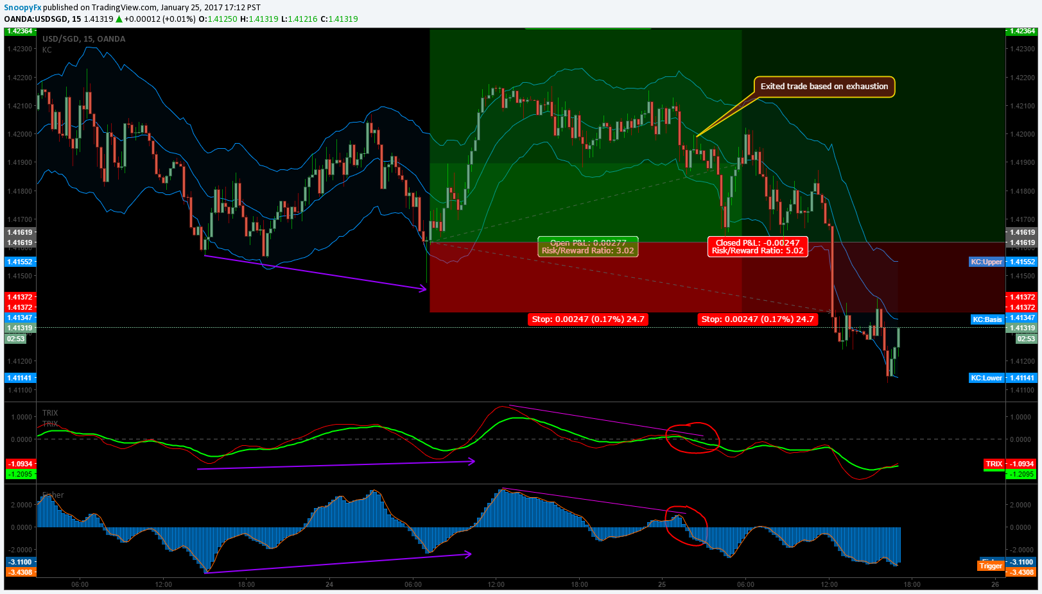Select the USD/SGD, 15, OANDA chart title

pos(84,39)
